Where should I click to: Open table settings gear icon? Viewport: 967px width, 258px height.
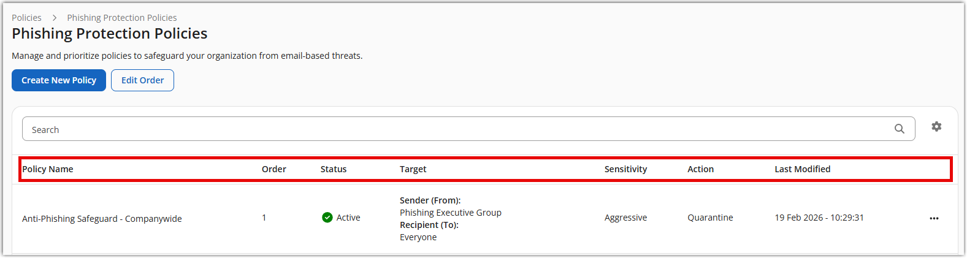[936, 126]
